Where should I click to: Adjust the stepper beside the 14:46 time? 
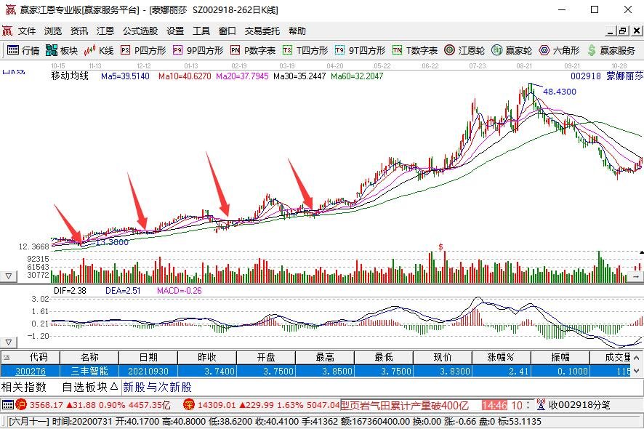[x=528, y=405]
